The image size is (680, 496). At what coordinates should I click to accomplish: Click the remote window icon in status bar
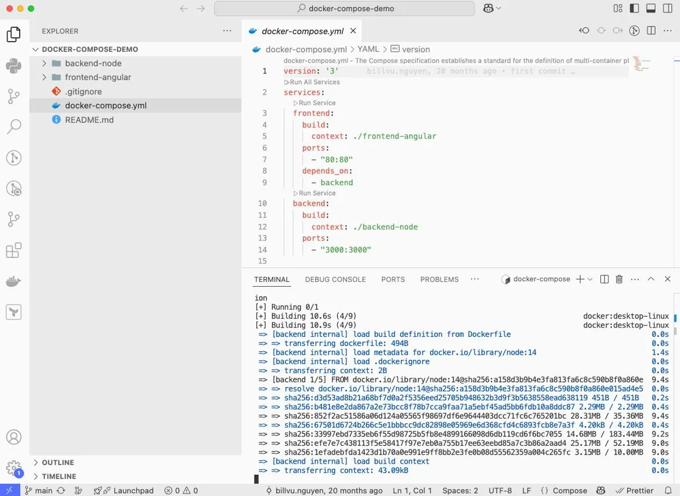pos(10,490)
